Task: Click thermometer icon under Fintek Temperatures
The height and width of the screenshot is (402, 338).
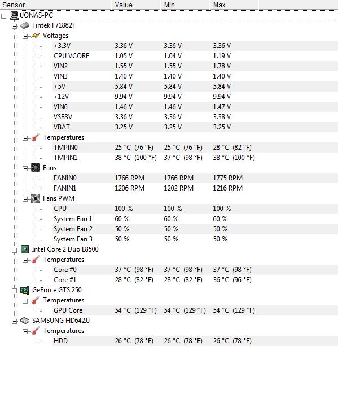Action: point(36,137)
